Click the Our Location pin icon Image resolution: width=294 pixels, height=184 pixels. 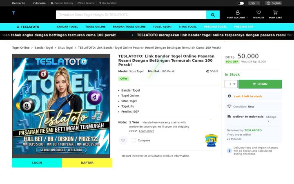tap(100, 3)
